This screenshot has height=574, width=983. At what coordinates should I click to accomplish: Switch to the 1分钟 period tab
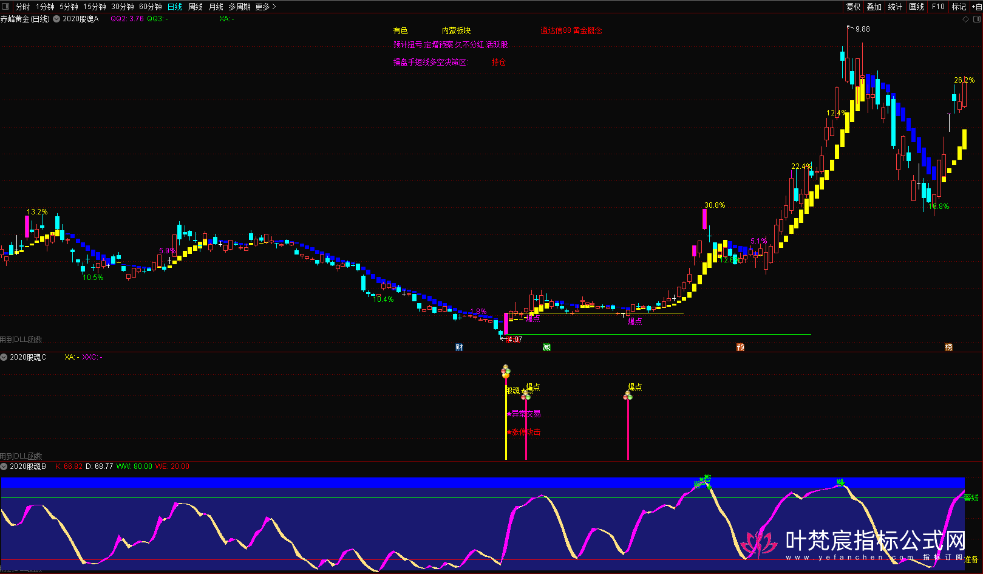45,7
